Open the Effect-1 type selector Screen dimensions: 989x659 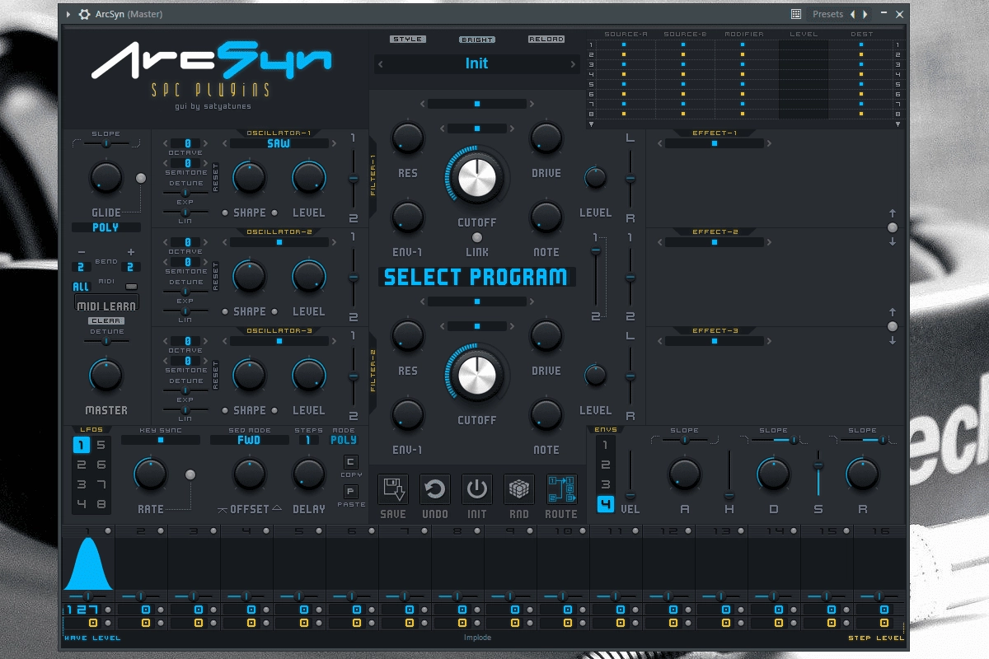pos(715,143)
